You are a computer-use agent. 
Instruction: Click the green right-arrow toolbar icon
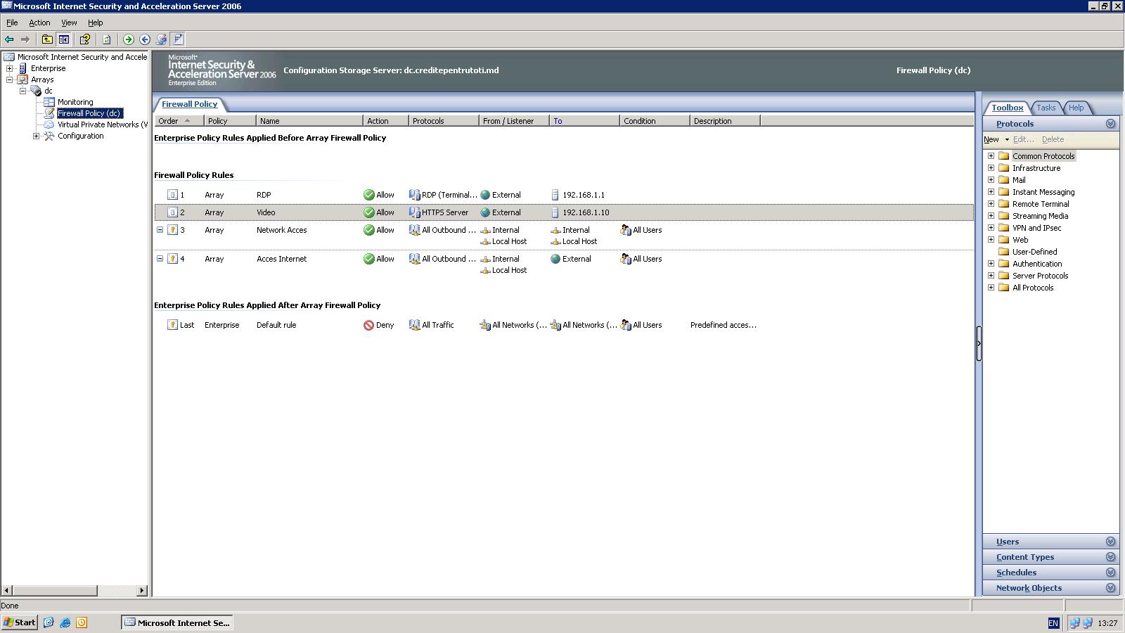pos(128,39)
